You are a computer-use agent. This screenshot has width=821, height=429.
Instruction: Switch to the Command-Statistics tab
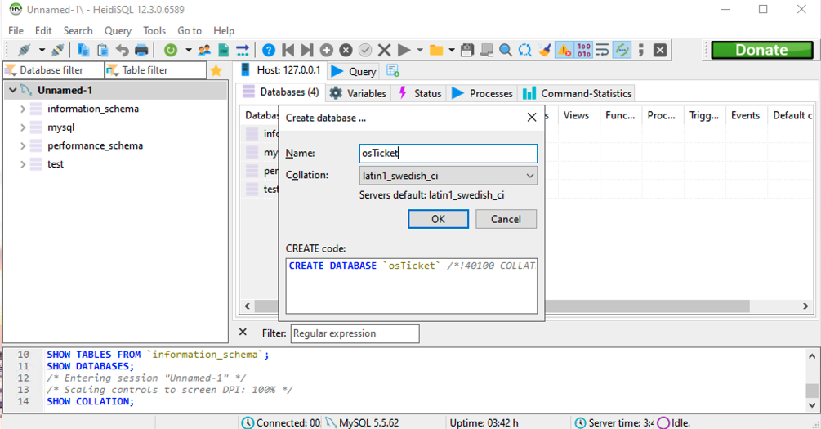click(x=577, y=93)
